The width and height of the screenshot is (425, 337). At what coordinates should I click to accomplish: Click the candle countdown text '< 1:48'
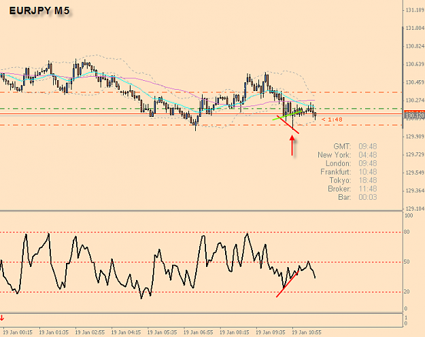coord(332,120)
